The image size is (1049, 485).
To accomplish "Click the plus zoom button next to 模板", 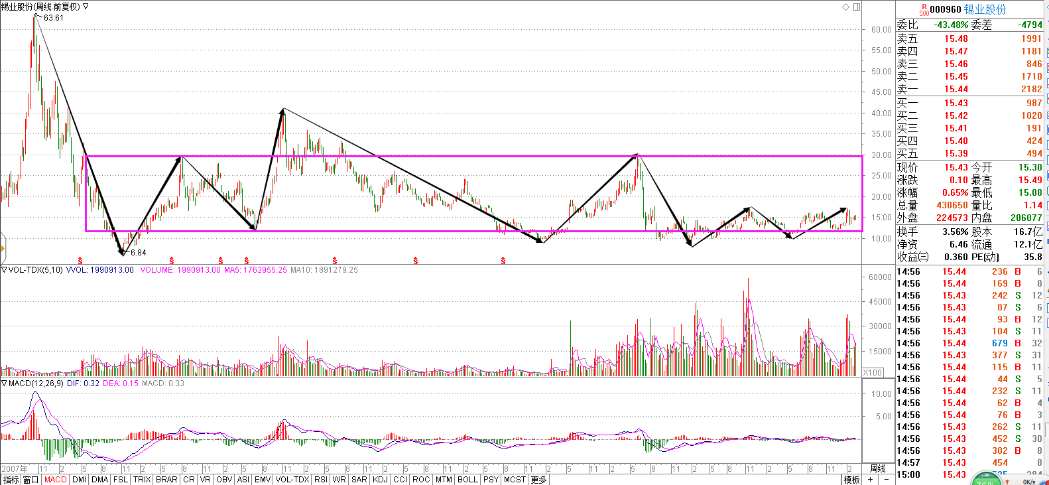I will (x=870, y=480).
